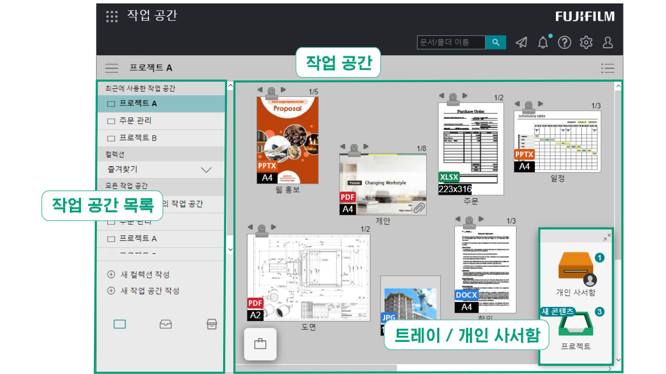Open the app grid menu beside 작업 공간 title
This screenshot has width=666, height=374.
111,16
